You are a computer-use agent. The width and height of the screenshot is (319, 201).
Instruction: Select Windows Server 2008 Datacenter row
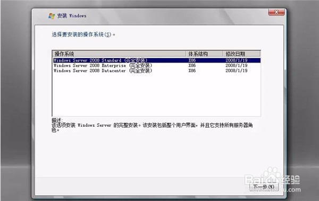[157, 71]
